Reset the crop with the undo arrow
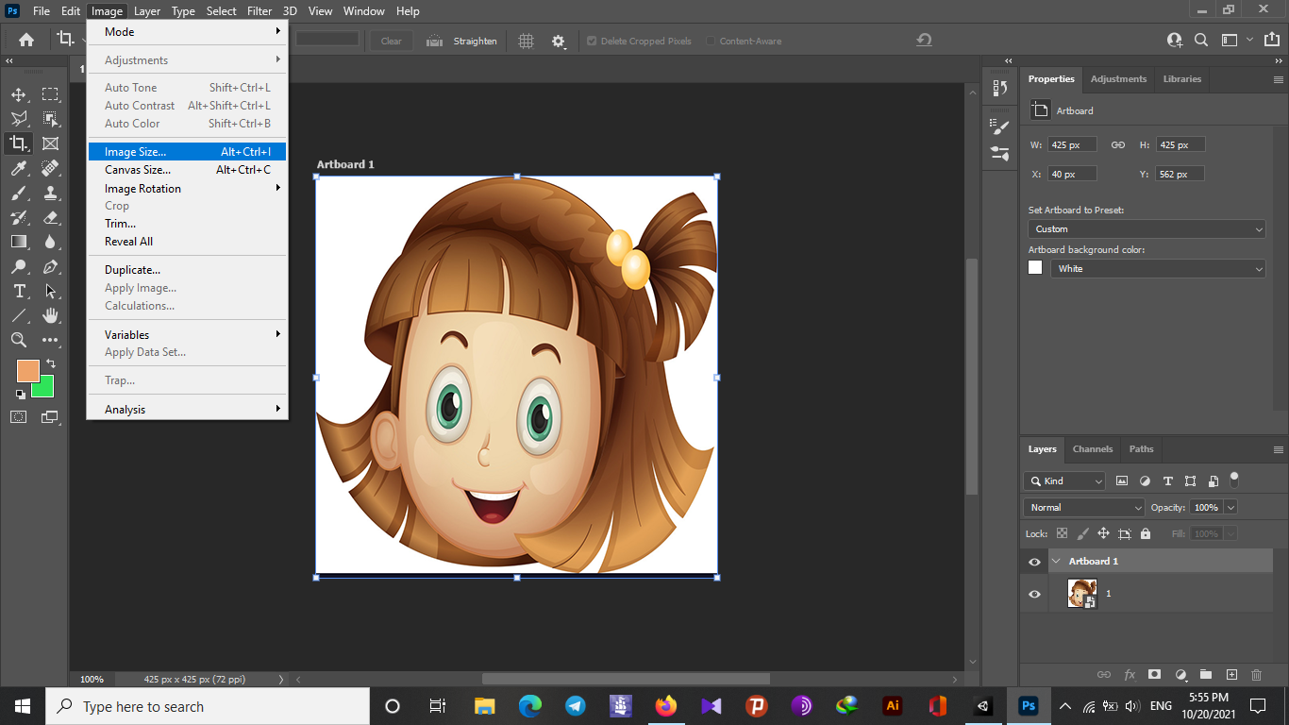 click(925, 40)
